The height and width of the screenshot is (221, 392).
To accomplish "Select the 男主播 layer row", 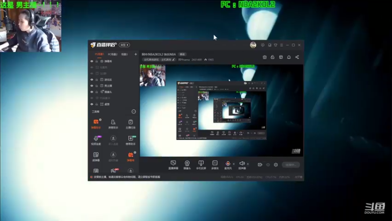I will [x=114, y=85].
